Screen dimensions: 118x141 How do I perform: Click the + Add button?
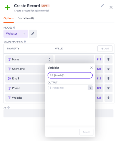[105, 49]
